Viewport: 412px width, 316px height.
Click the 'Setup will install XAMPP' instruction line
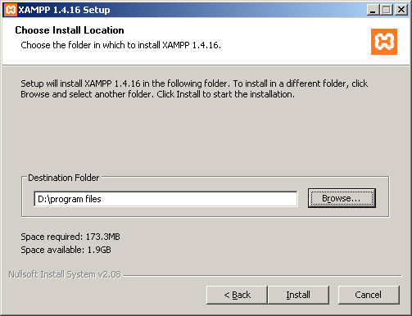click(194, 84)
